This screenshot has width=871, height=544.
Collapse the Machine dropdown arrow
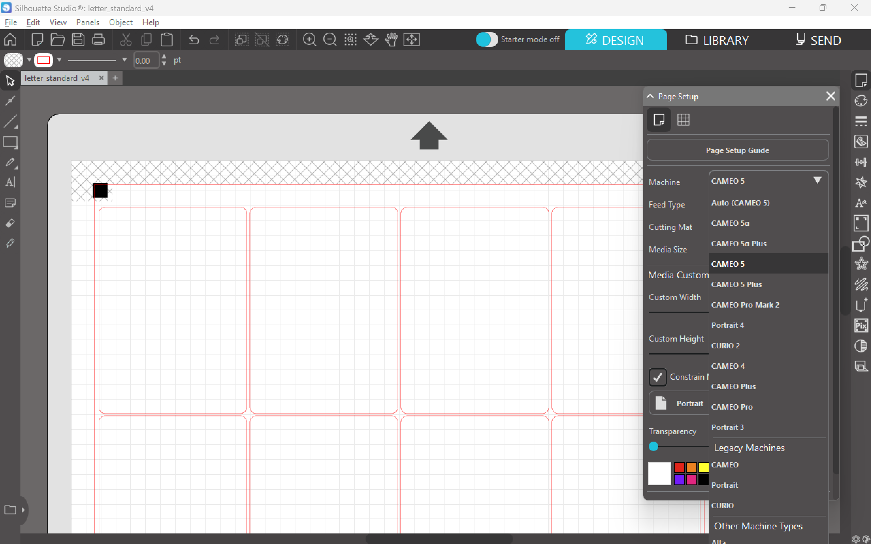(817, 180)
